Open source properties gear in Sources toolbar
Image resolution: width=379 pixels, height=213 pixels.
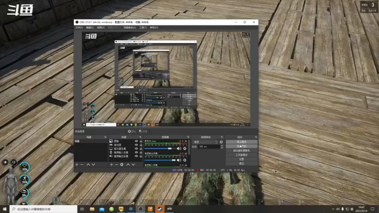122,164
